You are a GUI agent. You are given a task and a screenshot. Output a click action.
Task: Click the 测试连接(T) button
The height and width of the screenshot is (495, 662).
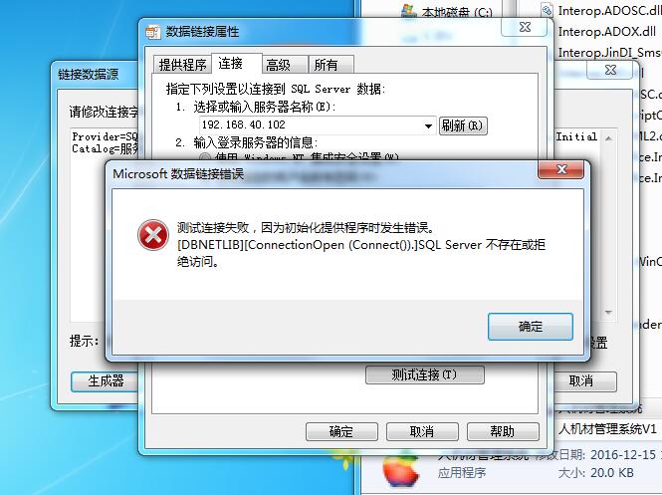point(425,374)
